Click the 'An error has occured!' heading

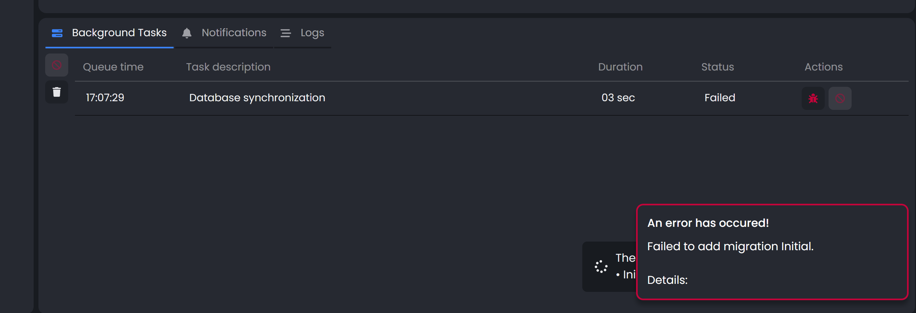coord(707,223)
